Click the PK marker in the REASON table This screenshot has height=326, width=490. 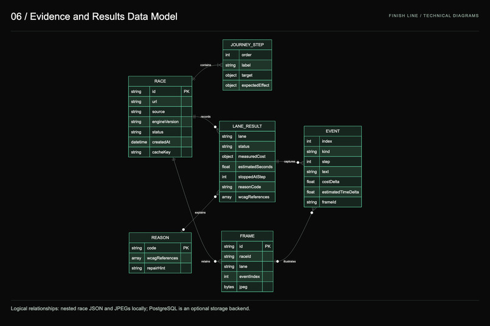[x=186, y=248]
